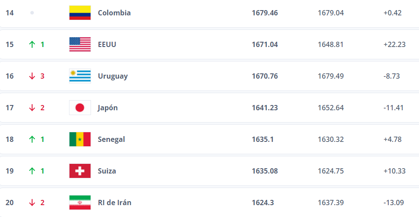The image size is (419, 217).
Task: Click Uruguay red down arrow
Action: point(32,76)
